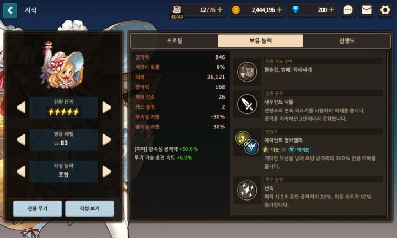The image size is (397, 238).
Task: Switch to the 프로필 tab
Action: 174,41
